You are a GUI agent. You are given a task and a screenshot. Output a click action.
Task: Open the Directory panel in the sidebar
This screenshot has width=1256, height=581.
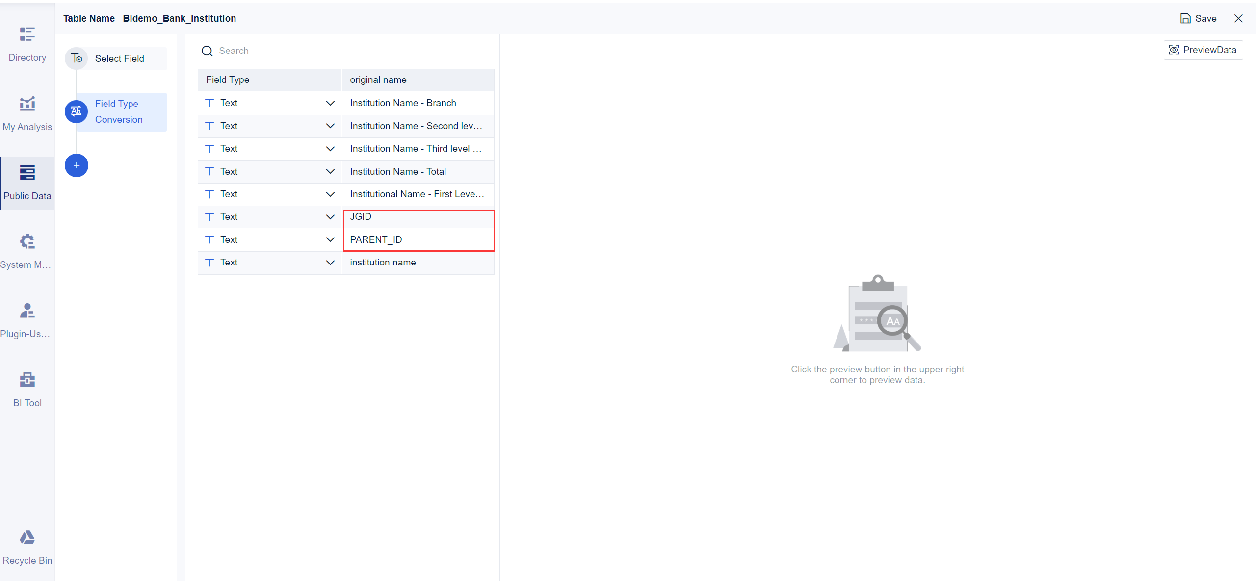[27, 44]
